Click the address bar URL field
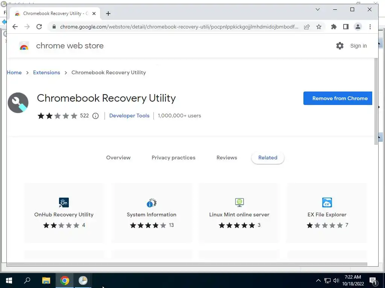The height and width of the screenshot is (288, 385). (x=179, y=27)
